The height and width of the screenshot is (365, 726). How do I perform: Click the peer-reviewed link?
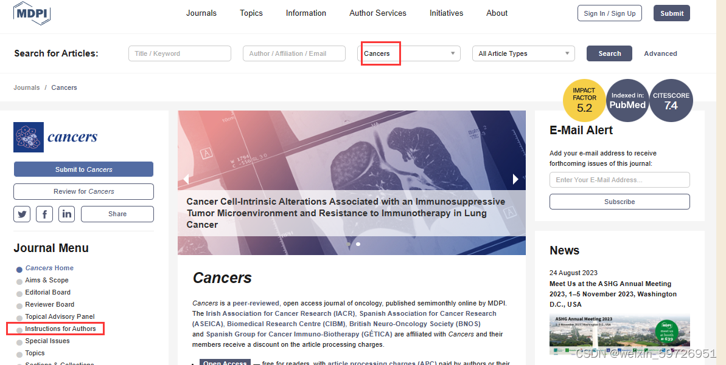[x=256, y=303]
